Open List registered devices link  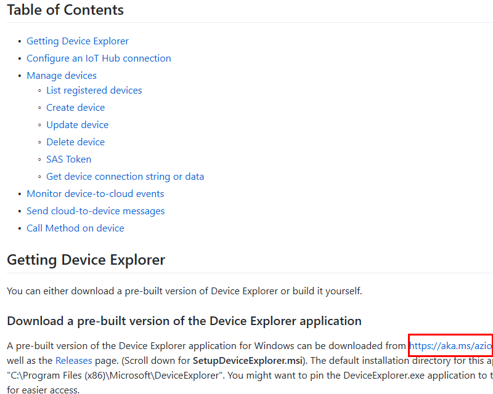(94, 90)
